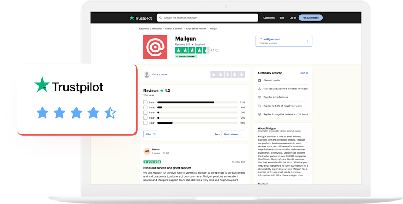Check the 1-star filter checkbox

coord(145,123)
